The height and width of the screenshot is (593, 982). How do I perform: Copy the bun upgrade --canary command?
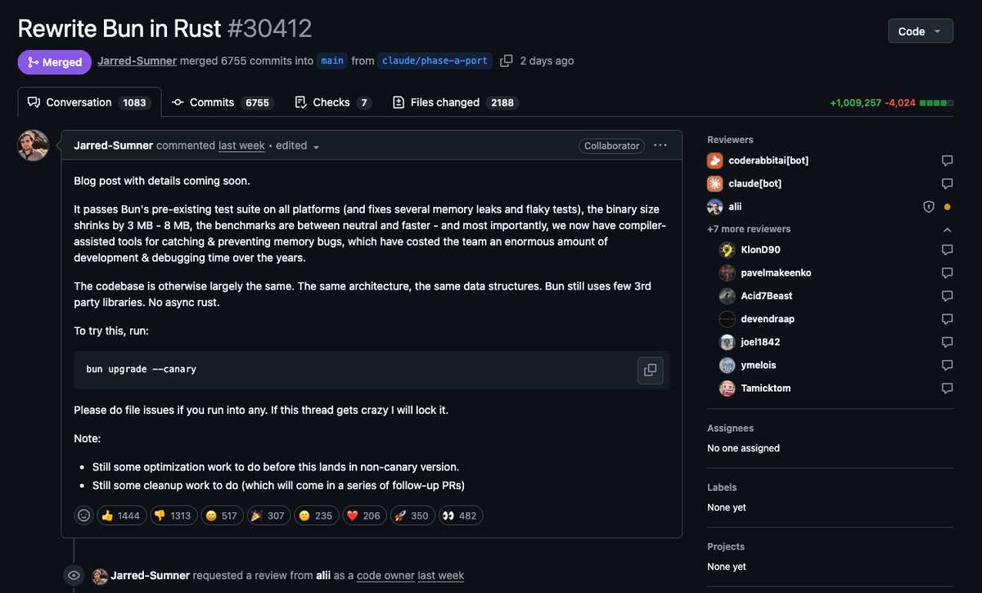click(x=650, y=370)
